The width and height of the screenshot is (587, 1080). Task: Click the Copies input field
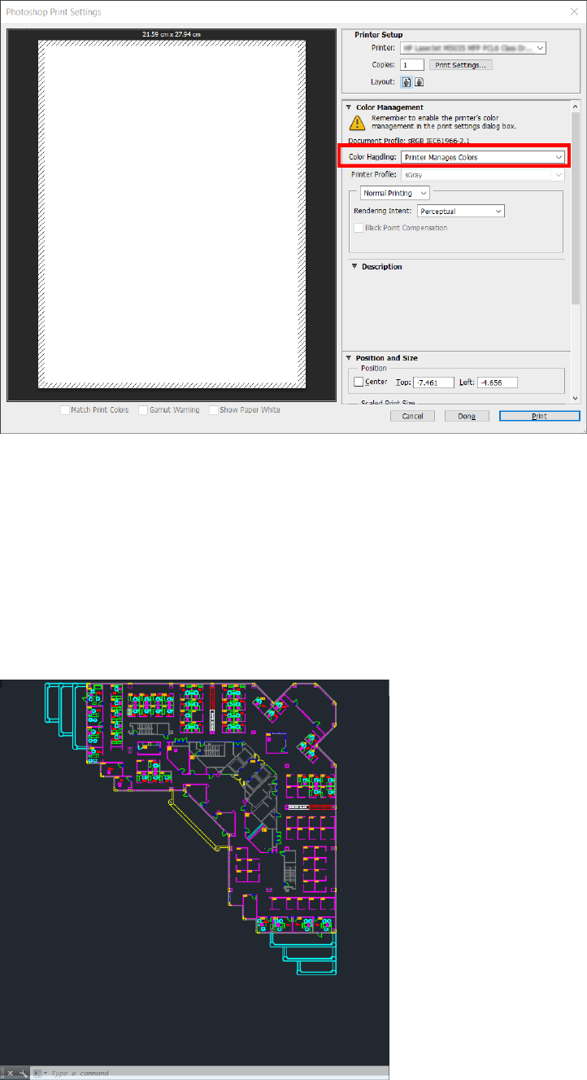coord(412,64)
